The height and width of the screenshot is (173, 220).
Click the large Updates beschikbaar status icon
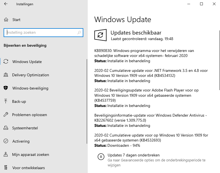[100, 35]
